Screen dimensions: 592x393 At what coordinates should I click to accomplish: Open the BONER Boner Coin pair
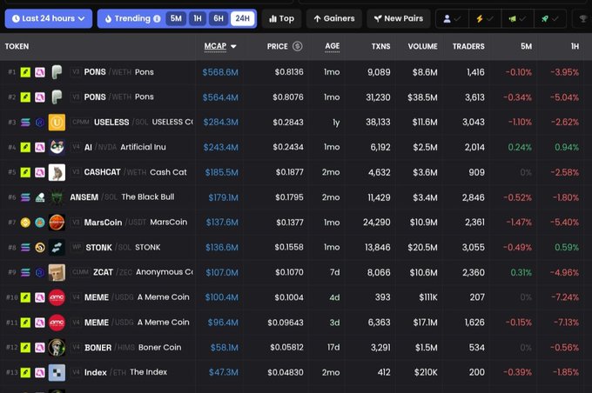click(296, 348)
